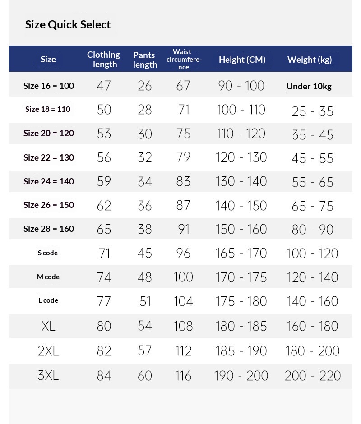Click the Weight (kg) column header

(310, 60)
